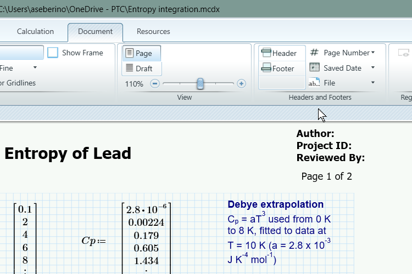This screenshot has width=412, height=274.
Task: Click the Footer icon in ribbon
Action: coord(266,68)
